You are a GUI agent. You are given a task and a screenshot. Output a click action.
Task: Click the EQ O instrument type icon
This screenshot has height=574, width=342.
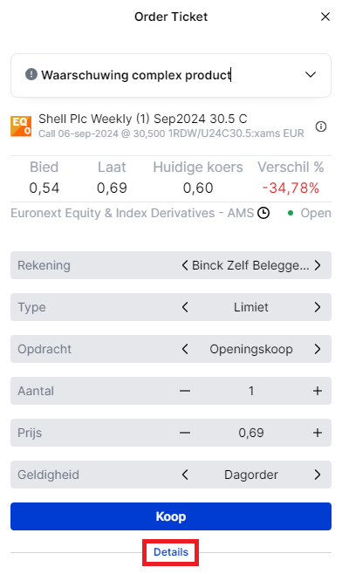21,126
